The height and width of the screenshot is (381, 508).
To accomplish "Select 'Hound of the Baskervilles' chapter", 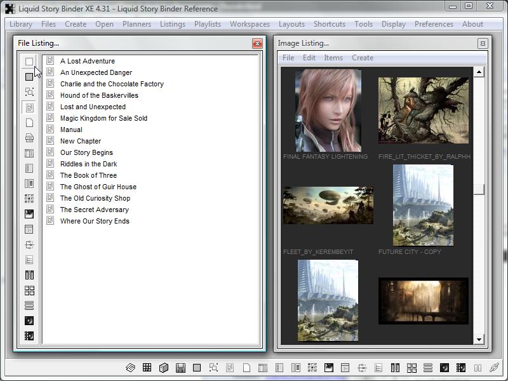I will point(99,95).
